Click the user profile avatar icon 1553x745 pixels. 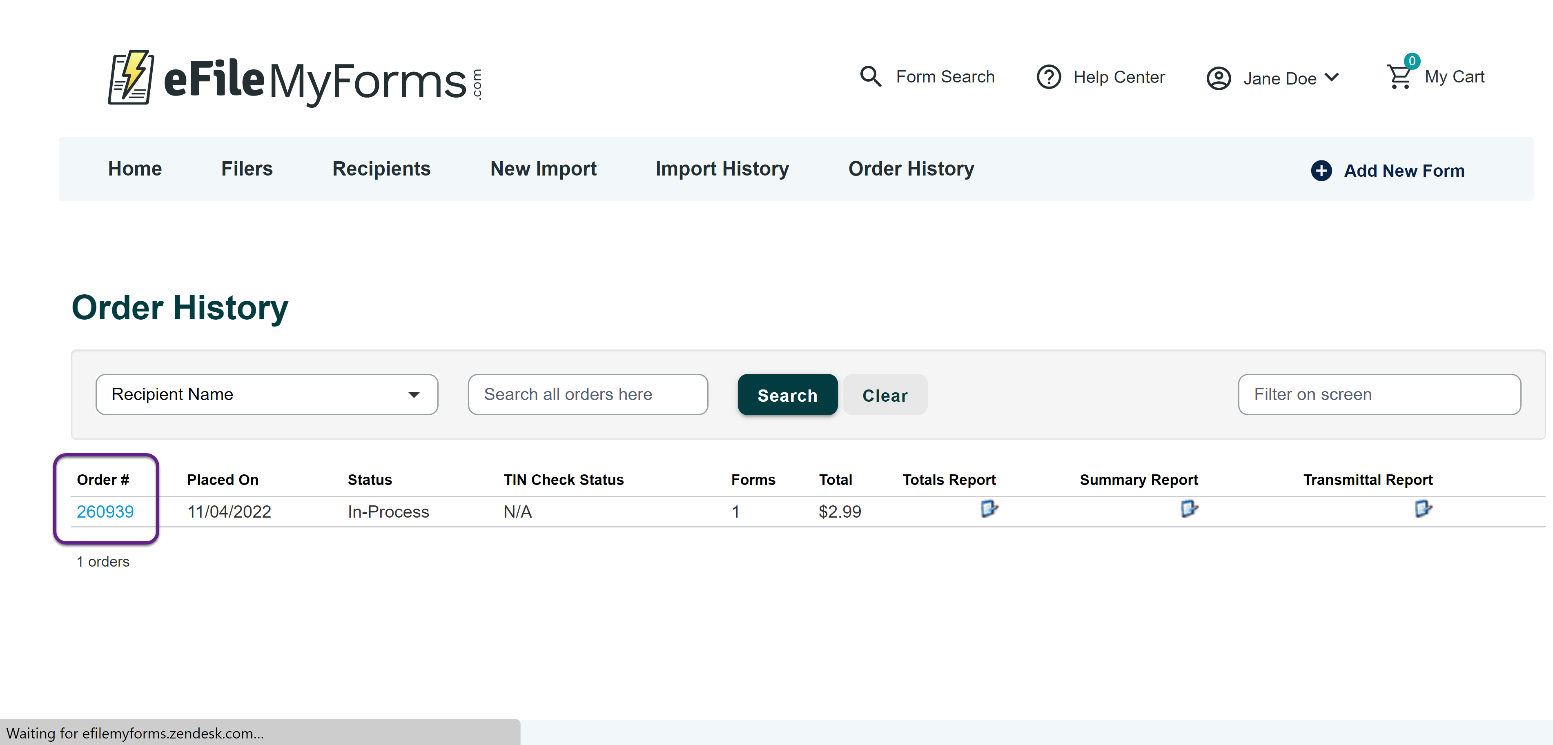pyautogui.click(x=1219, y=78)
